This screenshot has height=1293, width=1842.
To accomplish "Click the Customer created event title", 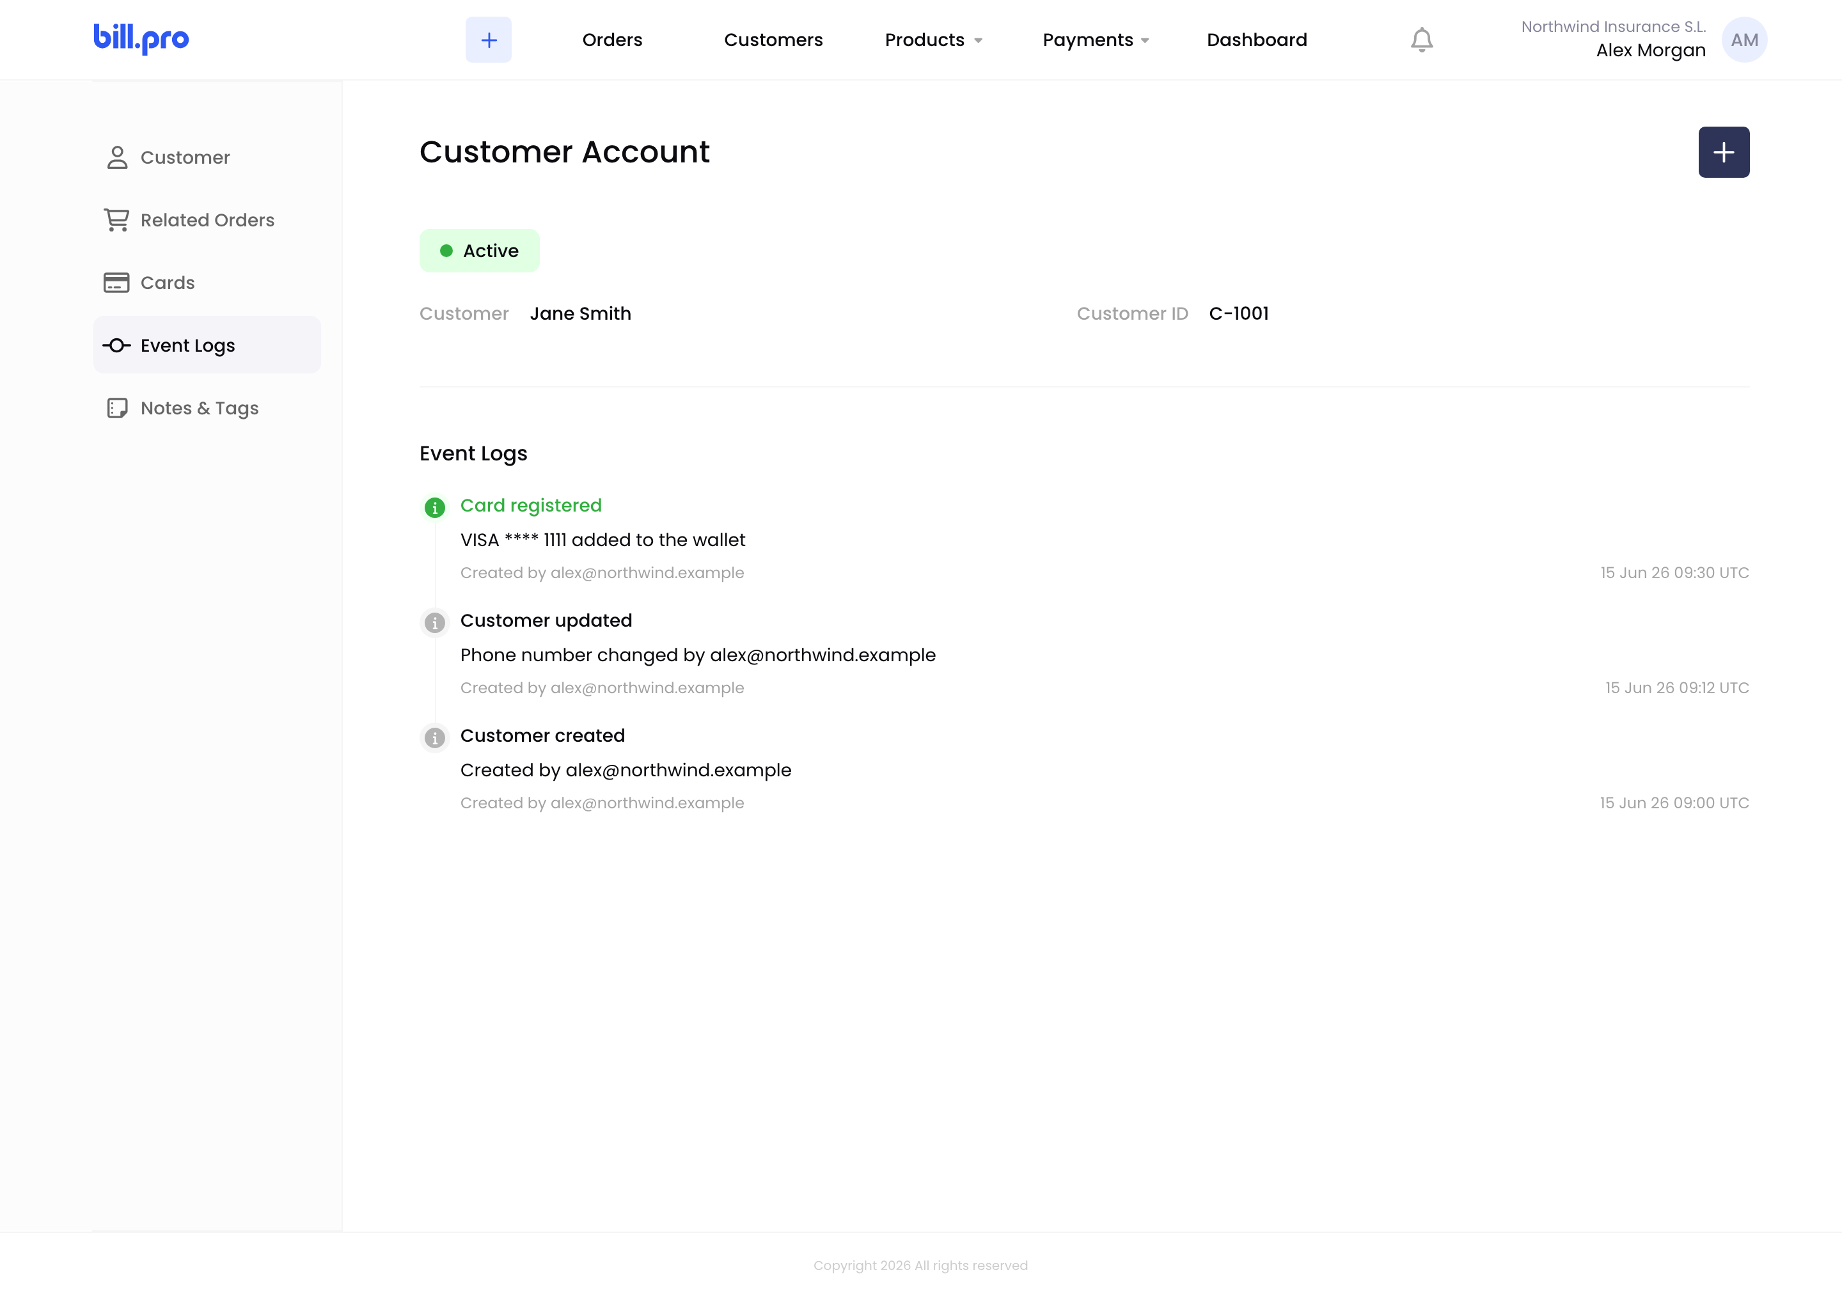I will (542, 735).
